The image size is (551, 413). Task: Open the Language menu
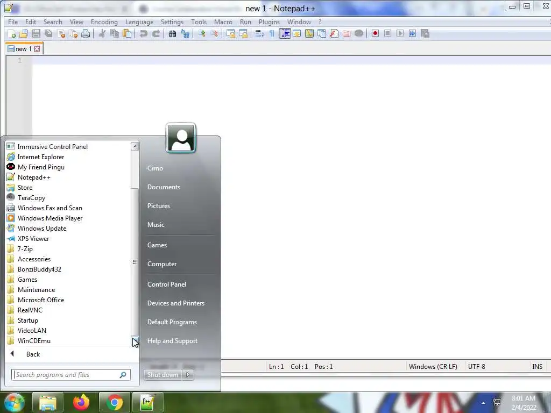[139, 22]
